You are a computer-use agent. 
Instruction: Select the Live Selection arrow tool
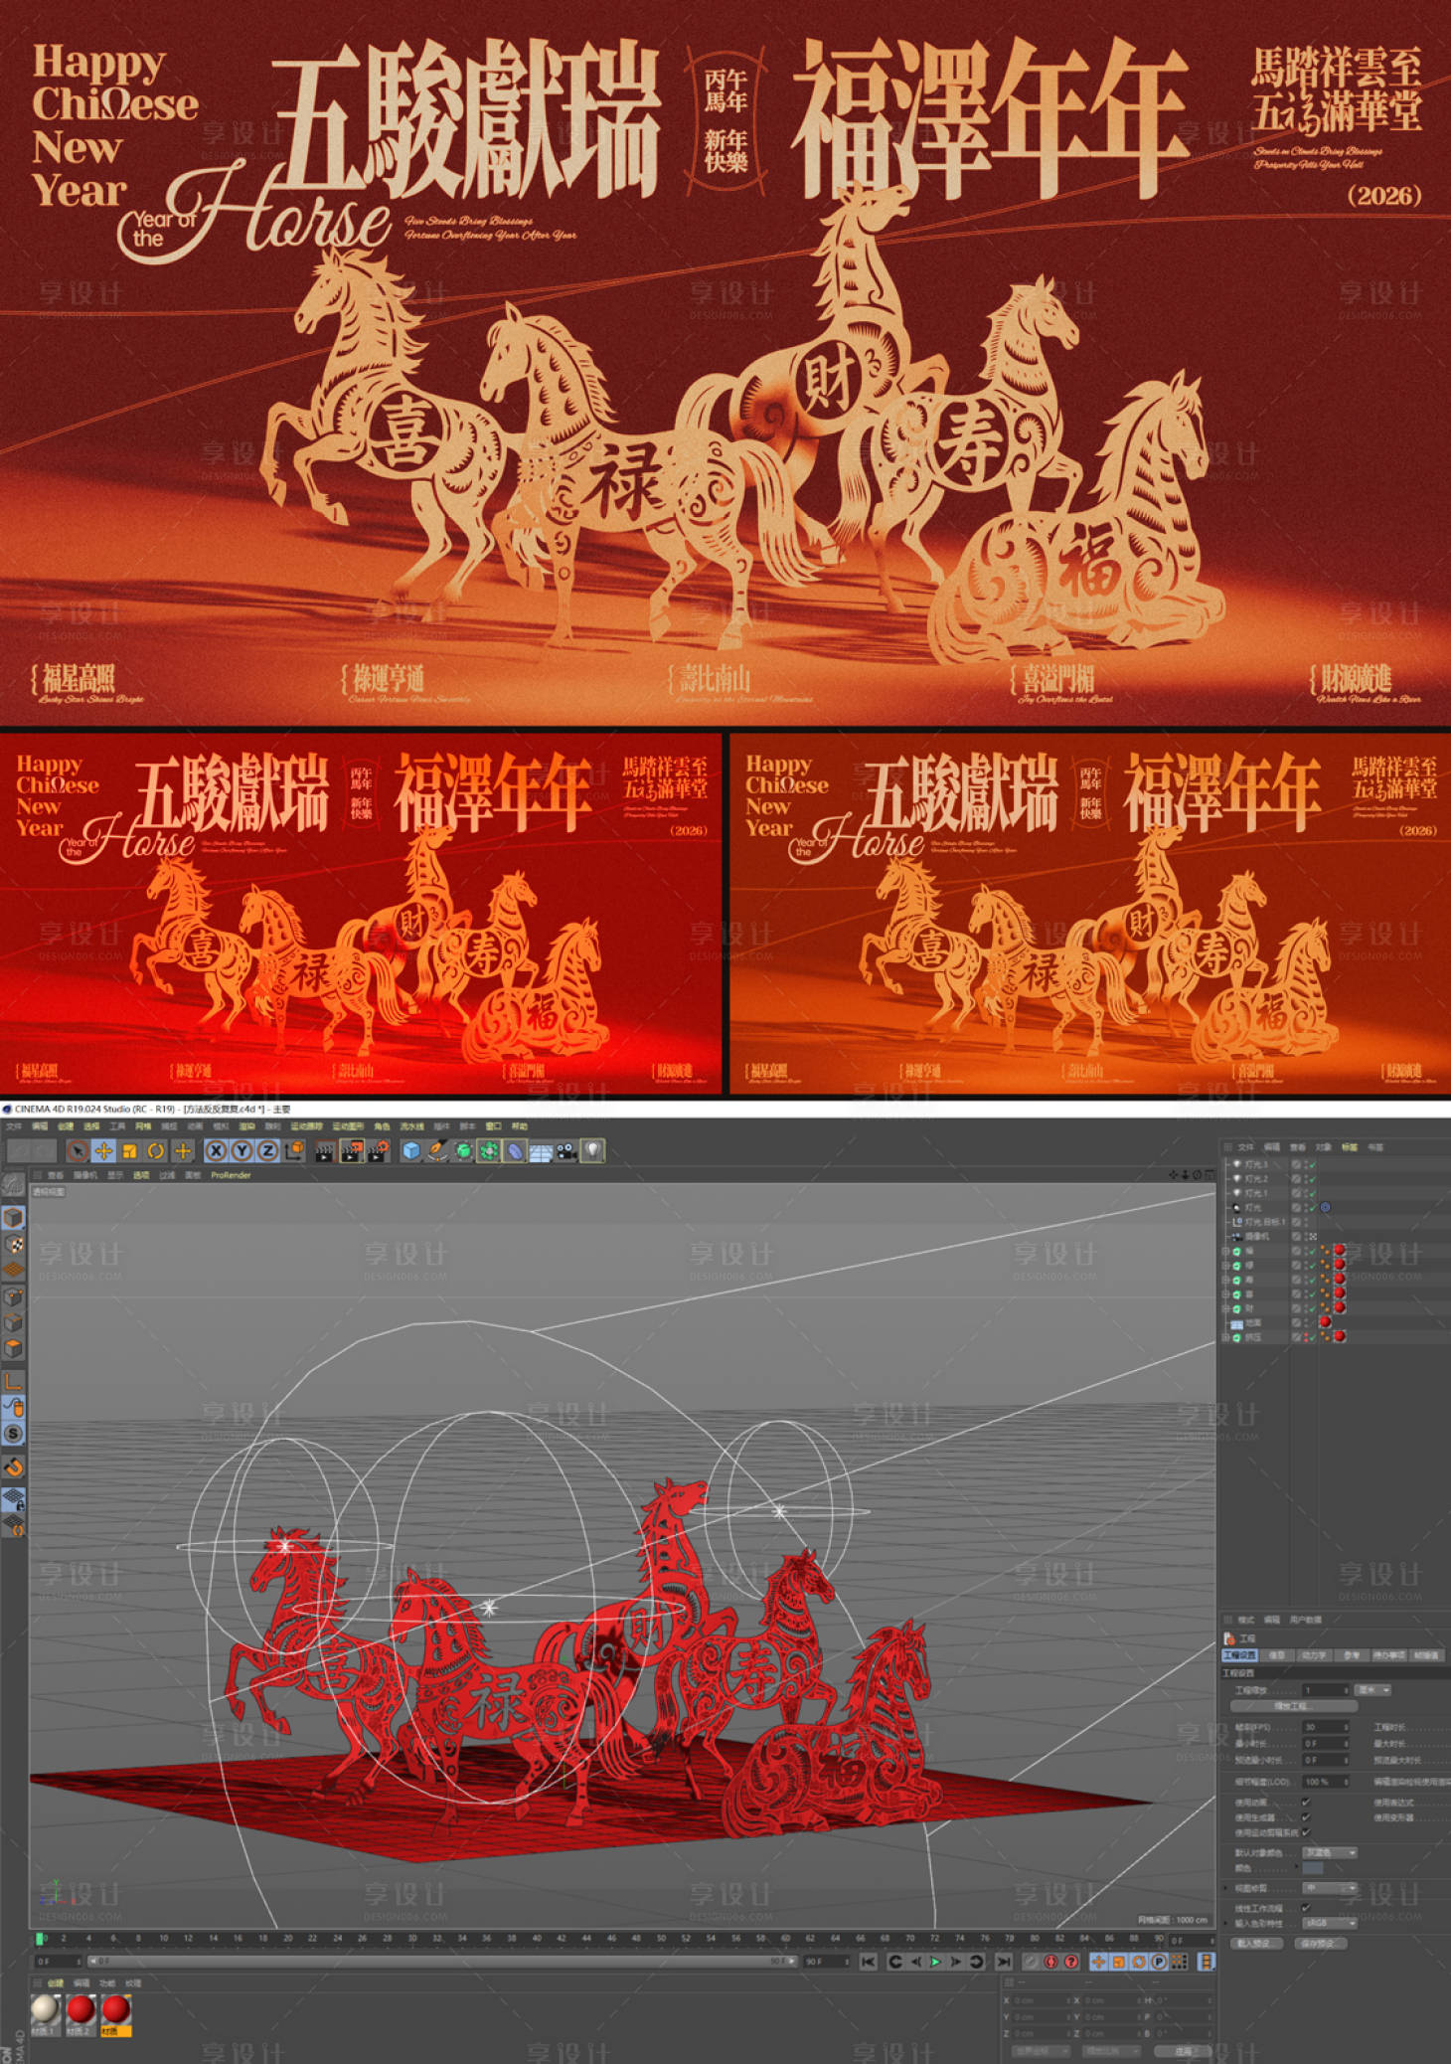pos(77,1151)
